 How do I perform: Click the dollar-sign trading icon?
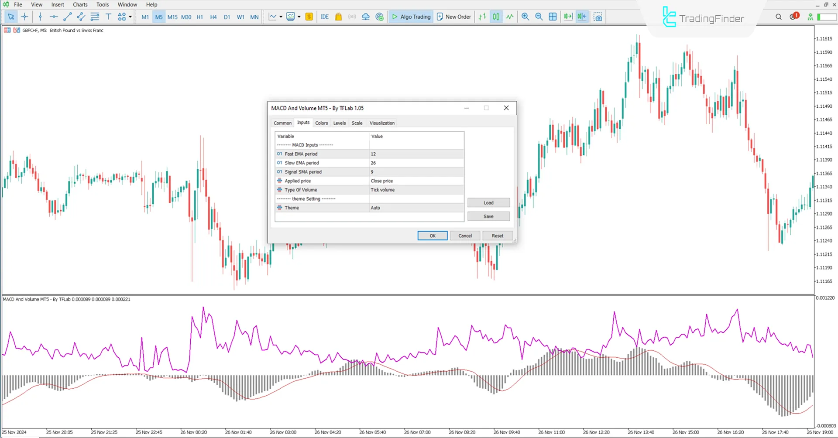click(x=309, y=17)
